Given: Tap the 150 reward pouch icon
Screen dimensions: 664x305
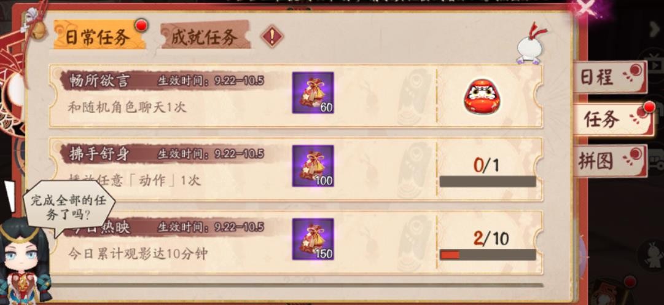Looking at the screenshot, I should coord(313,239).
